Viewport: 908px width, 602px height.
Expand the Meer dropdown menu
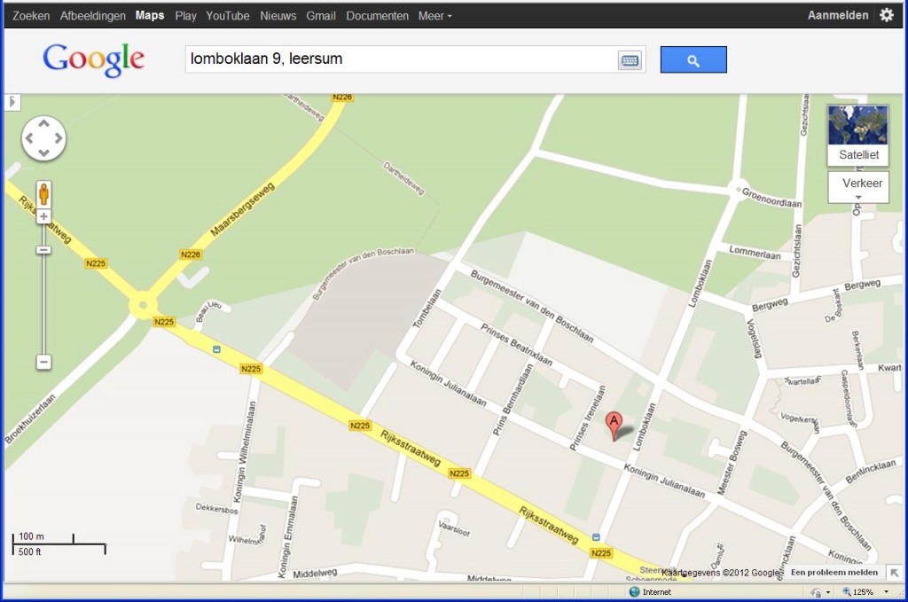click(x=434, y=16)
